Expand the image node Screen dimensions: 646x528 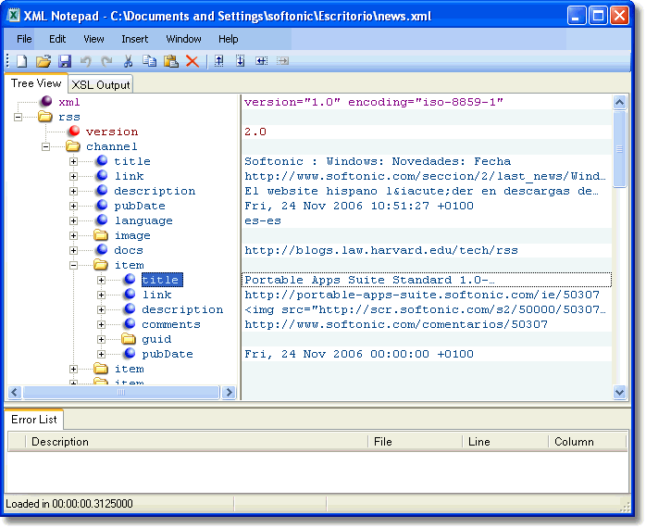pos(73,236)
